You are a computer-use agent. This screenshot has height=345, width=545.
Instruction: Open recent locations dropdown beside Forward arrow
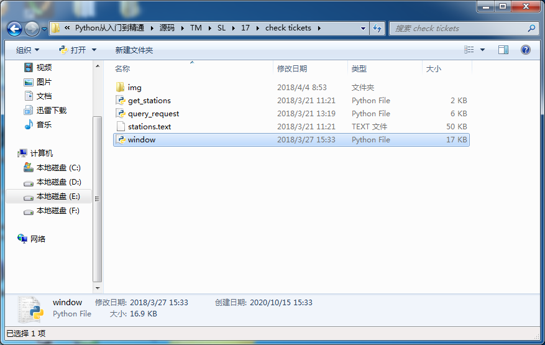[44, 29]
